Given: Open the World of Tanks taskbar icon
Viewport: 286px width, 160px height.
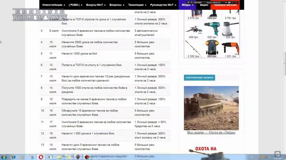Looking at the screenshot, I should click(x=78, y=157).
